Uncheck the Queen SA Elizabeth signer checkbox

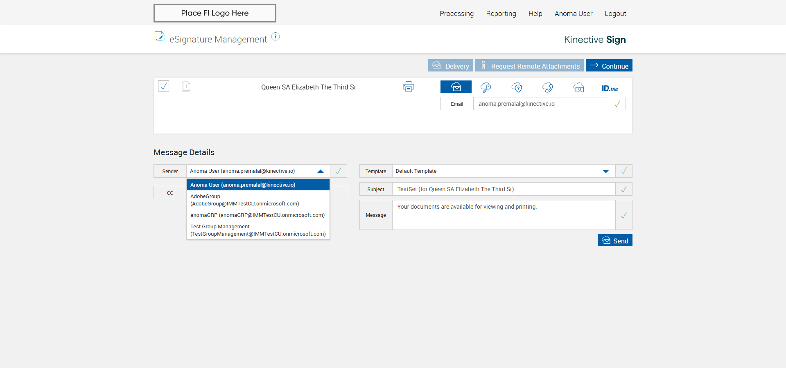(164, 86)
